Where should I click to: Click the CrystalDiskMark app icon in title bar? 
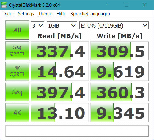pos(4,5)
